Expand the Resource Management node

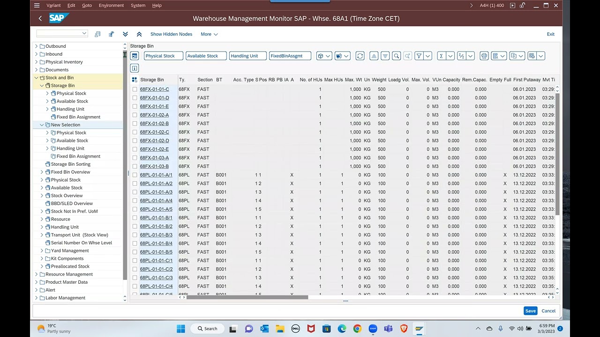36,274
